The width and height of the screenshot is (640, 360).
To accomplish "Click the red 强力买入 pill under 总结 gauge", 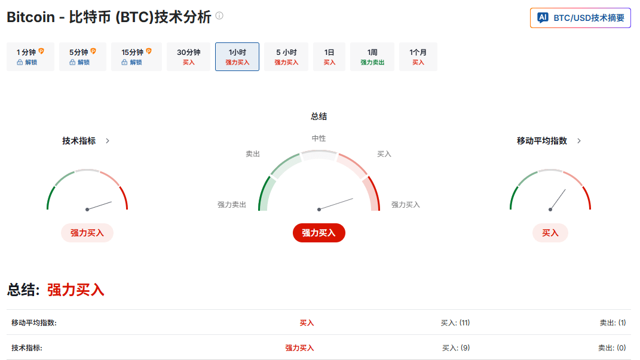I will (x=319, y=233).
